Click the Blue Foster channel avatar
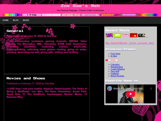 [x=109, y=88]
